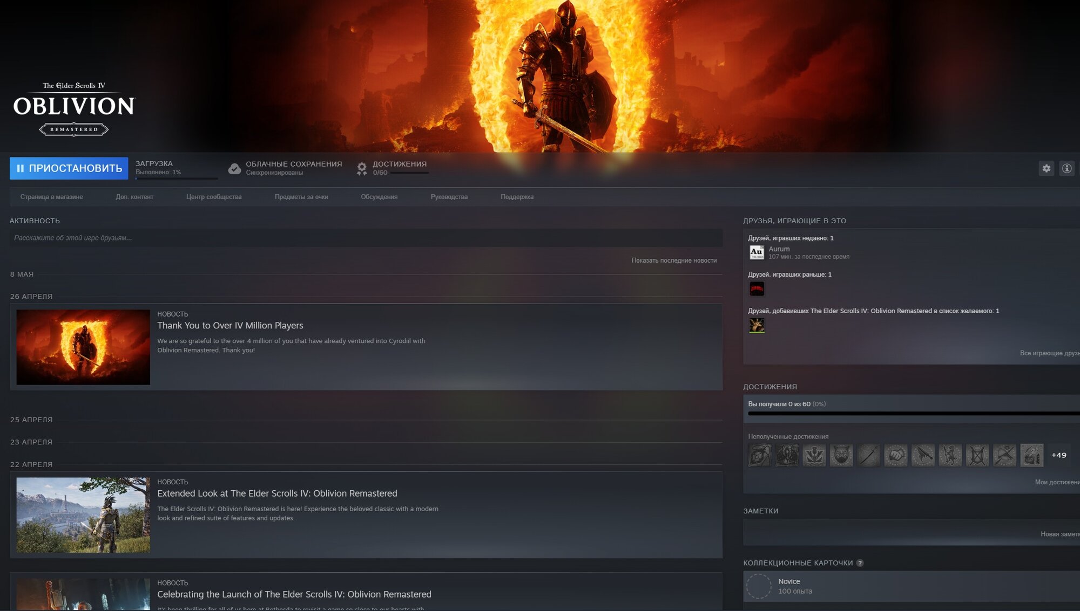
Task: Open the Руководства tab
Action: pos(449,197)
